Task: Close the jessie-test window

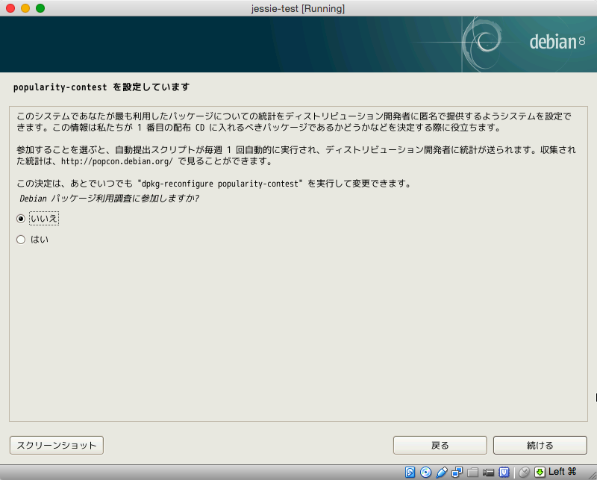Action: 10,8
